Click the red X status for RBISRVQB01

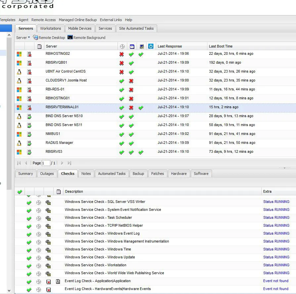click(122, 63)
